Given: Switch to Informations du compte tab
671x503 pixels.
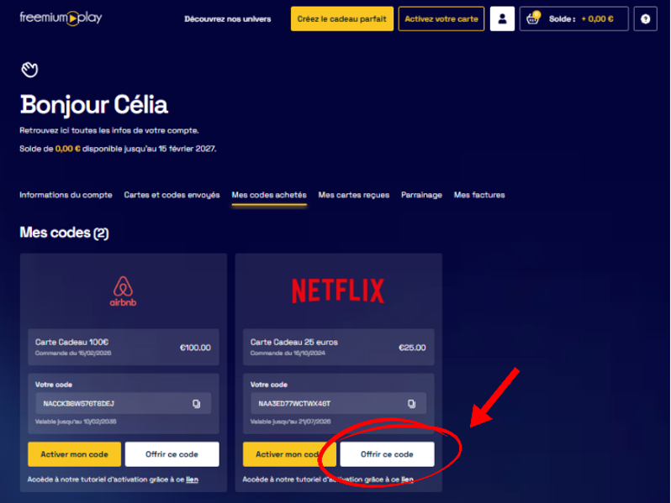Looking at the screenshot, I should 66,195.
